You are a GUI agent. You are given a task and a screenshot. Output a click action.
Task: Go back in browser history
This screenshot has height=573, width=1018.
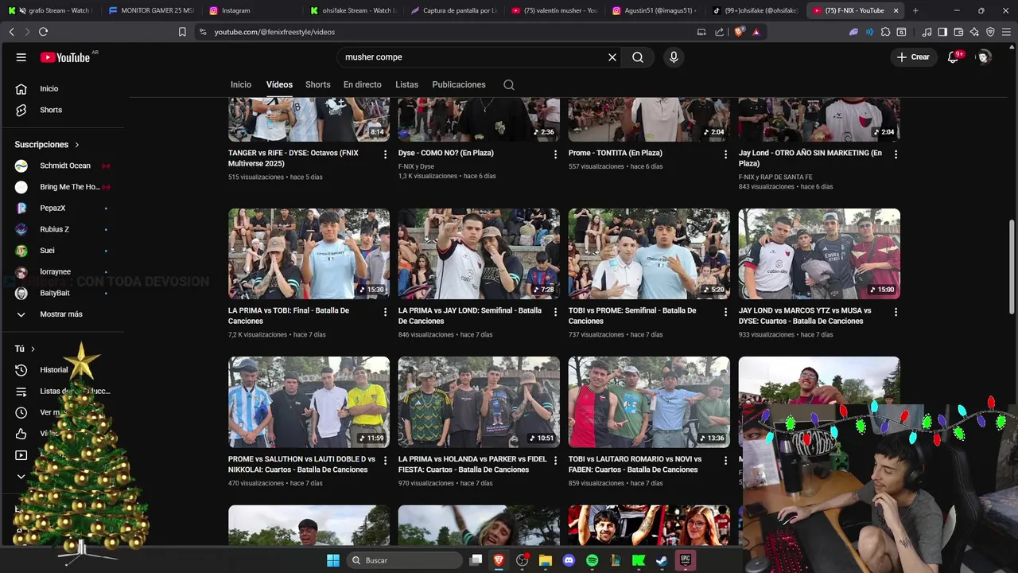11,32
